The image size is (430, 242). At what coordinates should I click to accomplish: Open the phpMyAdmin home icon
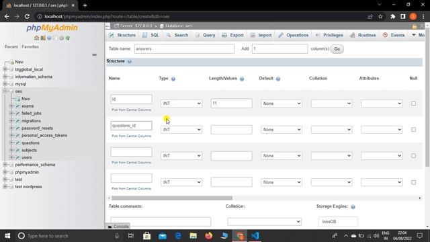36,38
